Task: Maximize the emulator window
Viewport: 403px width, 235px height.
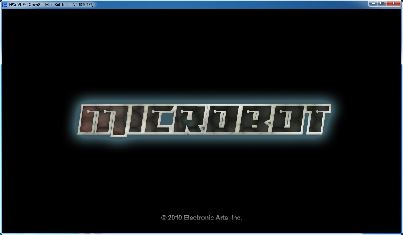Action: coord(382,3)
